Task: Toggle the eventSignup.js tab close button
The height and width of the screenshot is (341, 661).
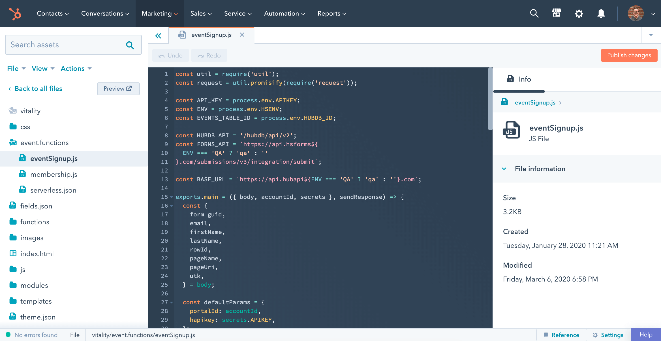Action: point(242,34)
